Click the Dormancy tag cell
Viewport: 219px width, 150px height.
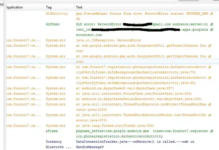coord(54,142)
